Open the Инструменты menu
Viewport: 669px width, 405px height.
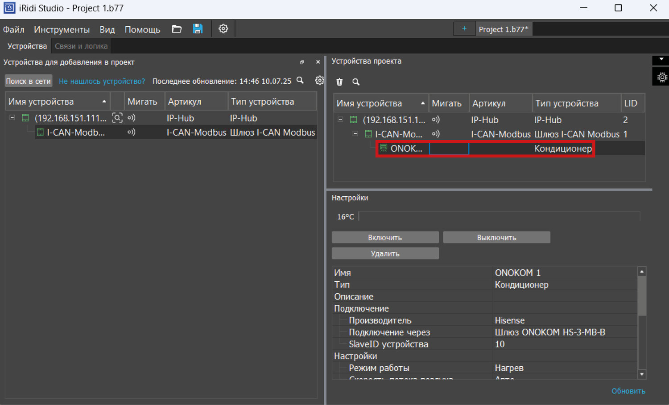[x=62, y=30]
